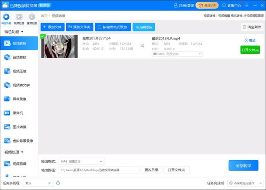
Task: Click the info icon beside 任务多线程
Action: tap(58, 183)
